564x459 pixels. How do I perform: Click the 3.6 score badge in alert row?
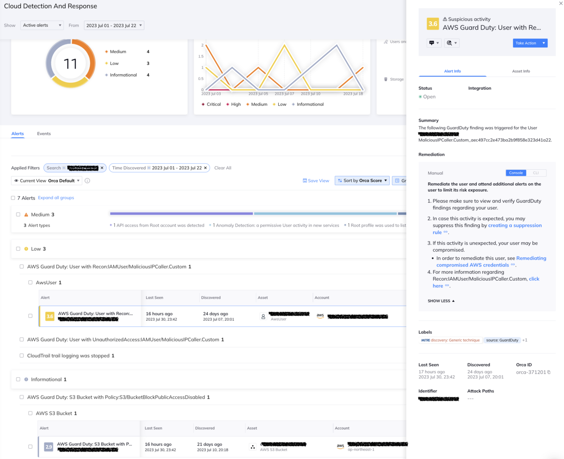tap(50, 317)
